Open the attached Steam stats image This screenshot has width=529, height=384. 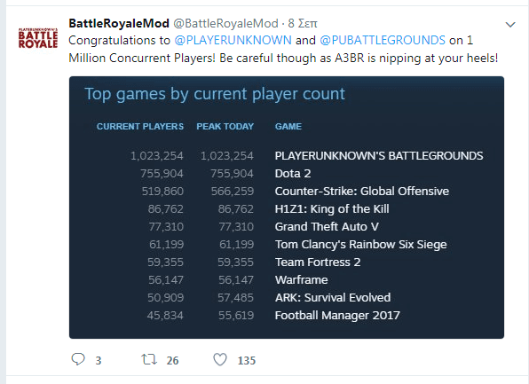coord(287,208)
